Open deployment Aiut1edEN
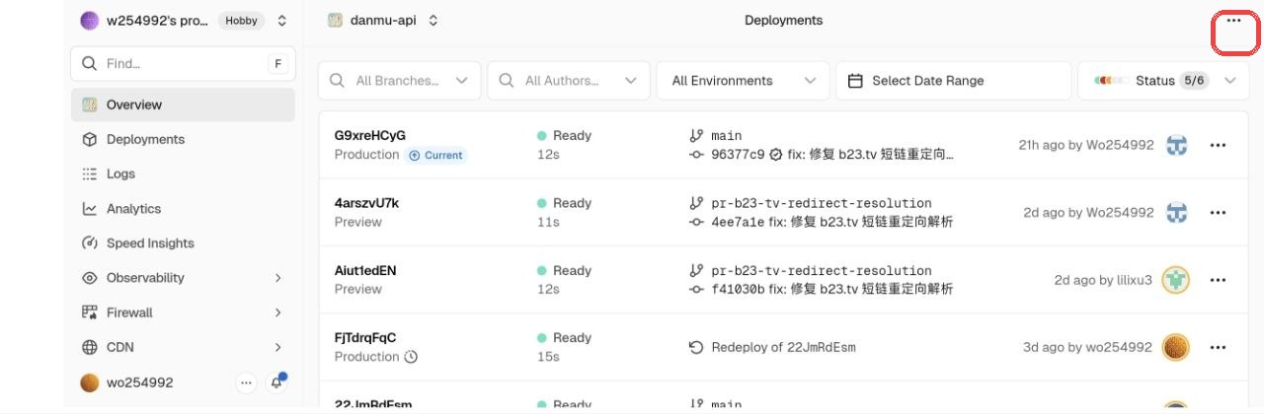This screenshot has width=1264, height=414. coord(365,270)
